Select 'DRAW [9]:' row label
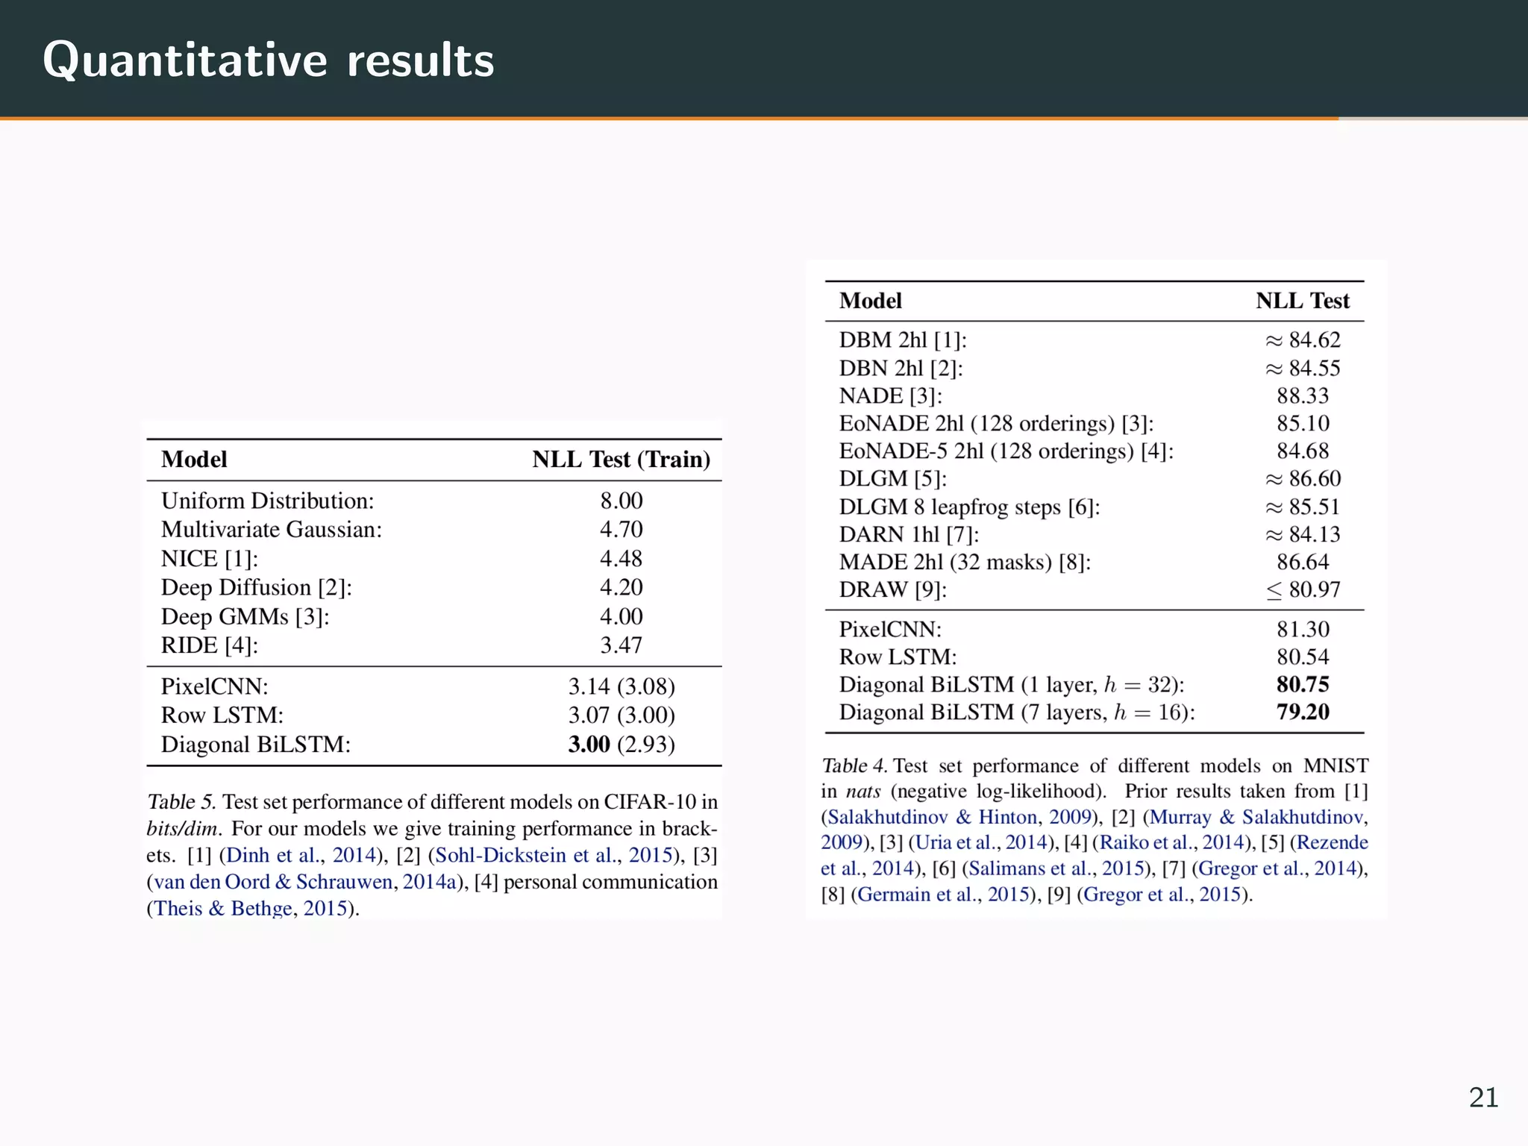 [x=893, y=590]
